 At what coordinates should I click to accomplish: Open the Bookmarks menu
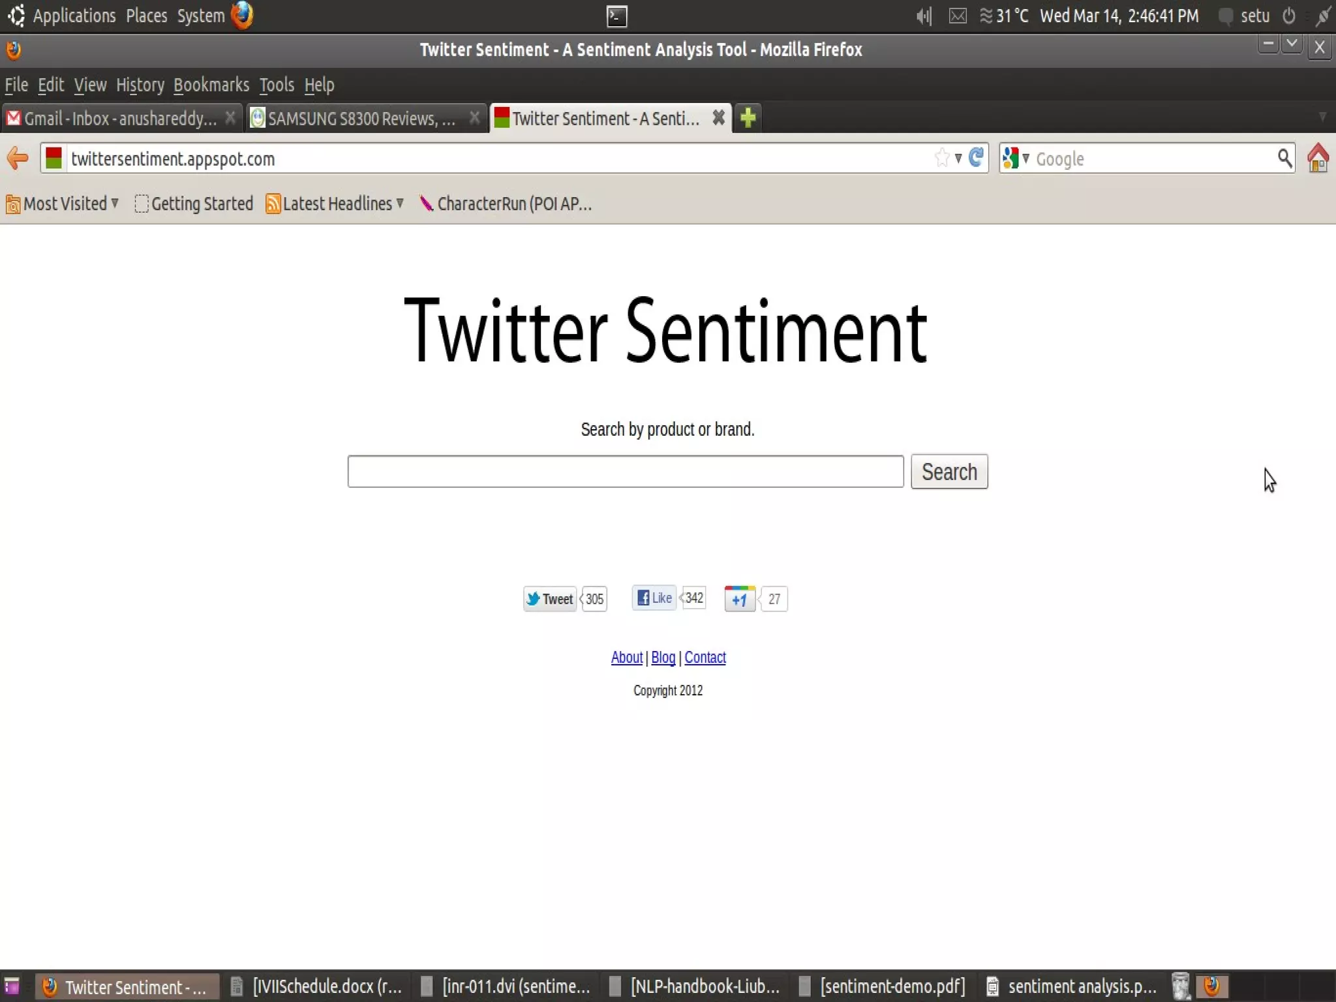point(211,85)
